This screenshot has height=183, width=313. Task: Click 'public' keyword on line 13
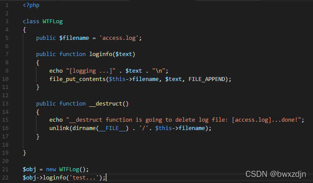(x=46, y=104)
